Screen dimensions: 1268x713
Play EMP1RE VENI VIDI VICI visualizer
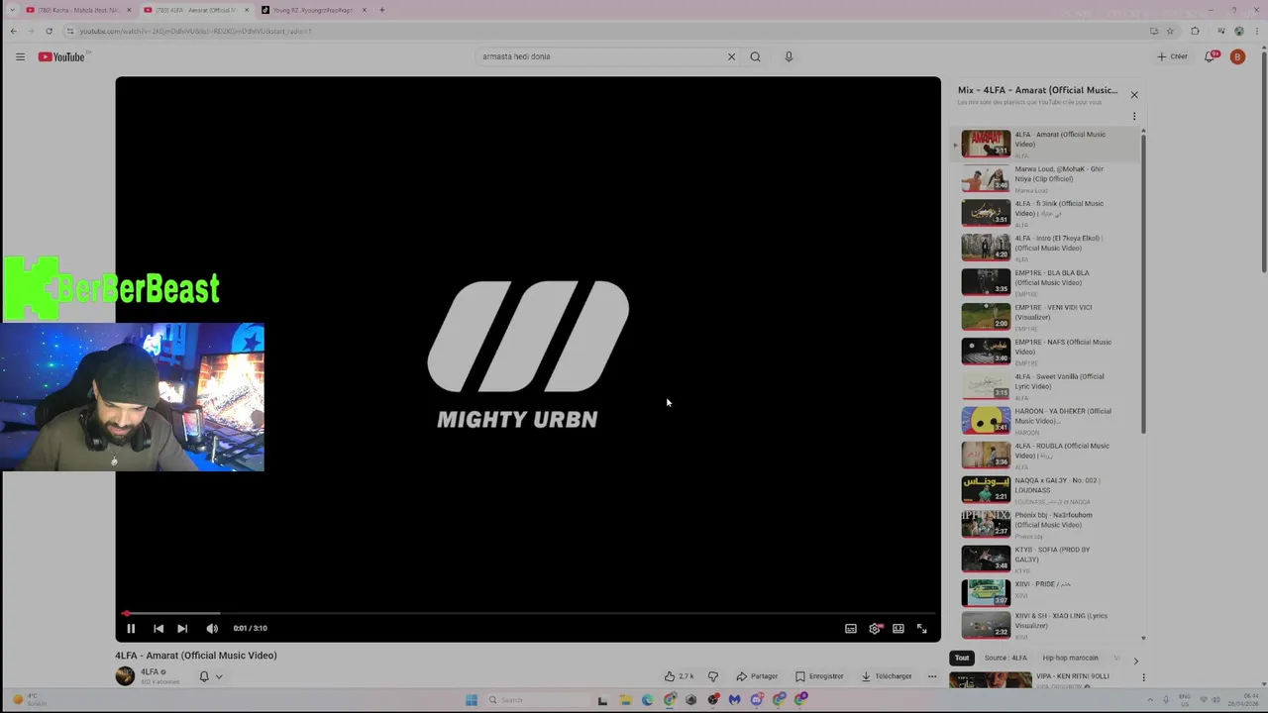pos(1045,317)
